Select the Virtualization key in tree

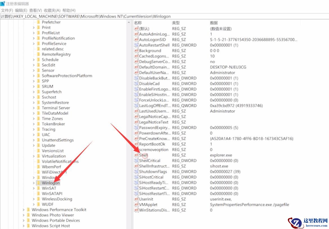coord(54,156)
